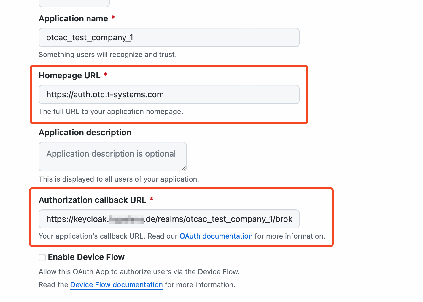Click the Authorization callback URL field

pos(169,219)
